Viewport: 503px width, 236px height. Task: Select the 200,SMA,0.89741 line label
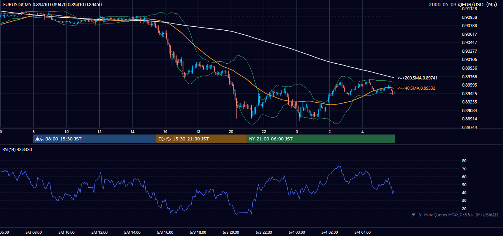click(x=417, y=78)
